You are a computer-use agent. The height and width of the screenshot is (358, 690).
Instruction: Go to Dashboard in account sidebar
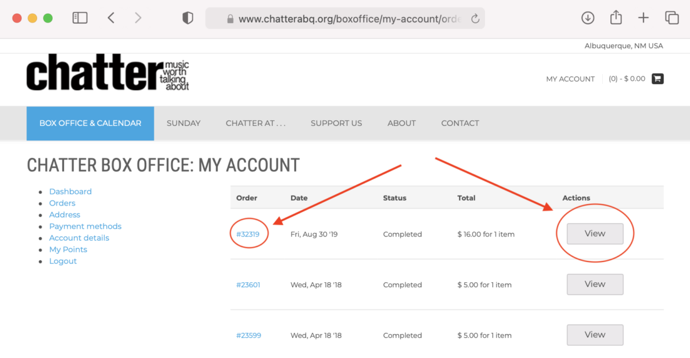70,191
